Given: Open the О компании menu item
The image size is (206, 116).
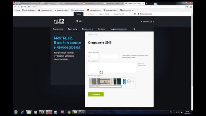Looking at the screenshot, I should [x=90, y=14].
